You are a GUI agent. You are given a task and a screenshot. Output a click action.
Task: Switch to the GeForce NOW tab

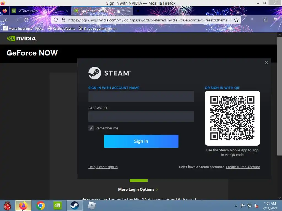(40, 11)
